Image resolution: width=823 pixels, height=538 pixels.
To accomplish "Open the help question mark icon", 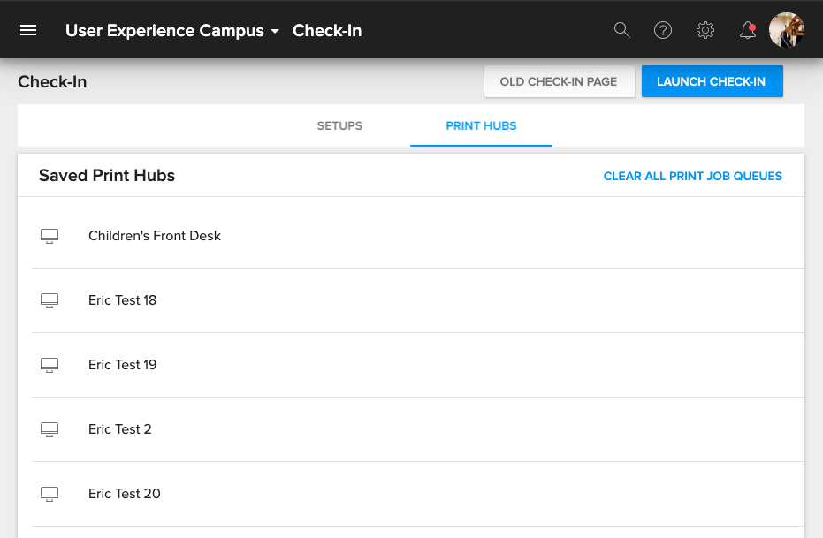I will click(663, 29).
